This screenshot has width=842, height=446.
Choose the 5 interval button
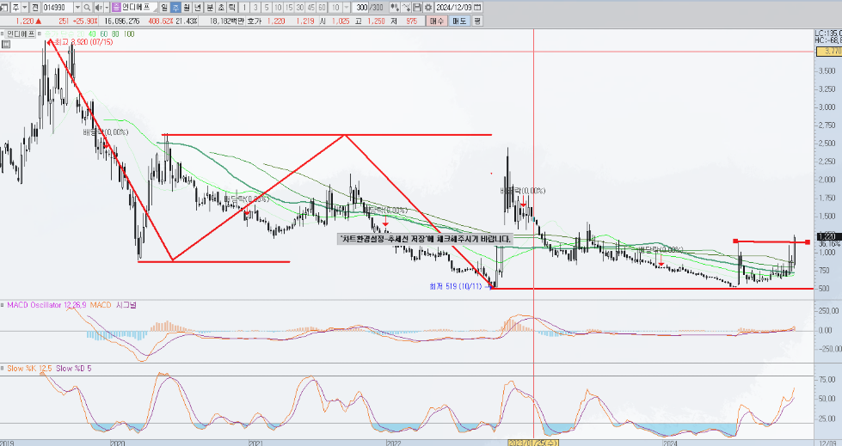(x=267, y=8)
